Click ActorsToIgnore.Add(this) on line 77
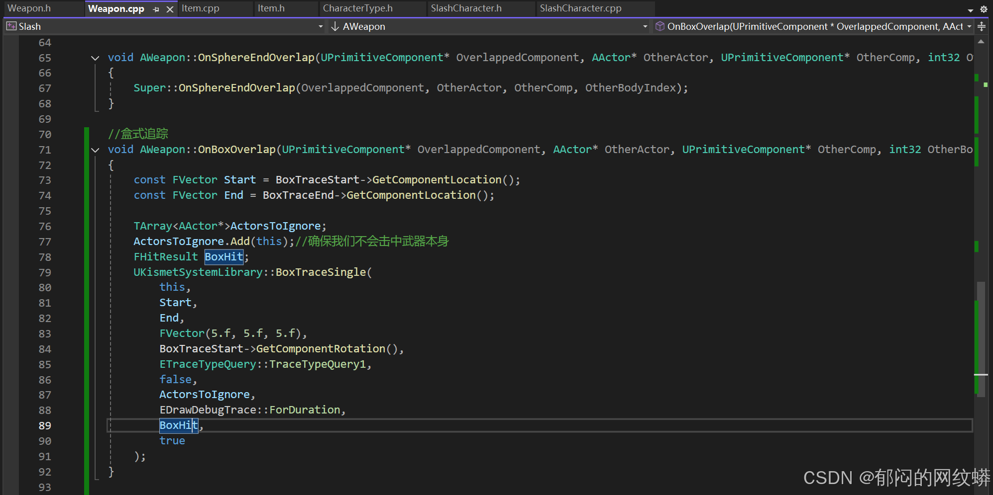Viewport: 993px width, 495px height. [x=211, y=242]
